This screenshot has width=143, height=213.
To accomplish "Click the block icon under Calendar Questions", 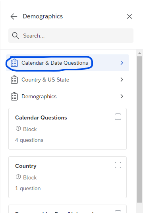I will [x=18, y=129].
